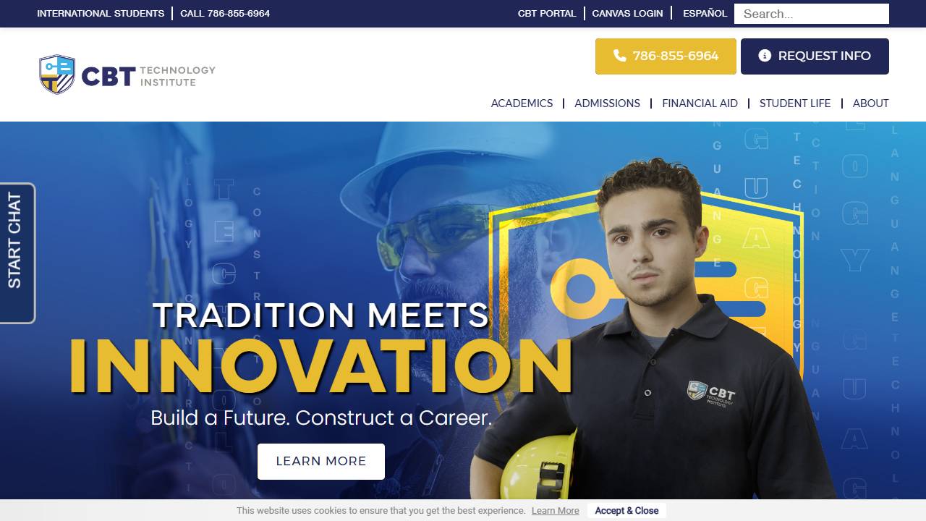
Task: Click the Learn More hero button
Action: 321,462
